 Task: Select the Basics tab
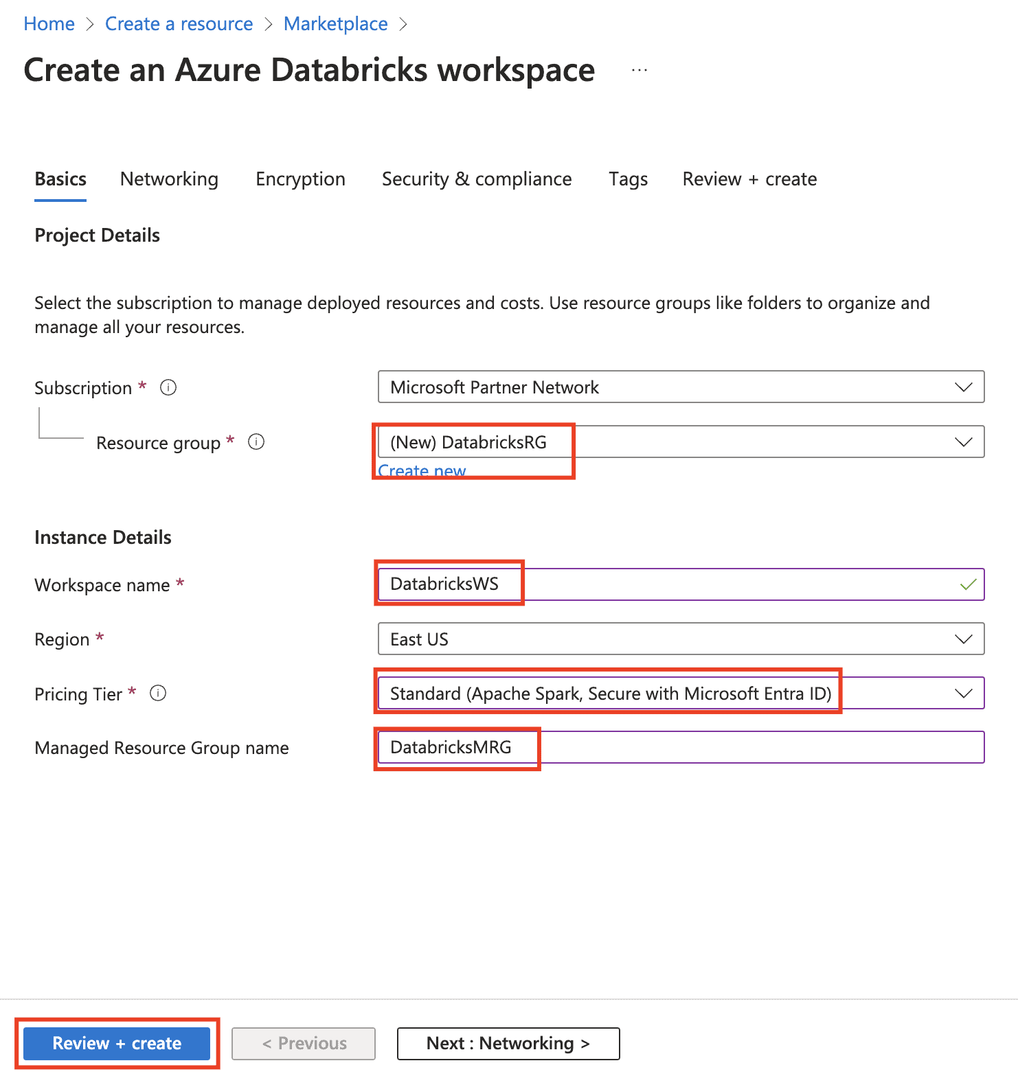point(60,179)
